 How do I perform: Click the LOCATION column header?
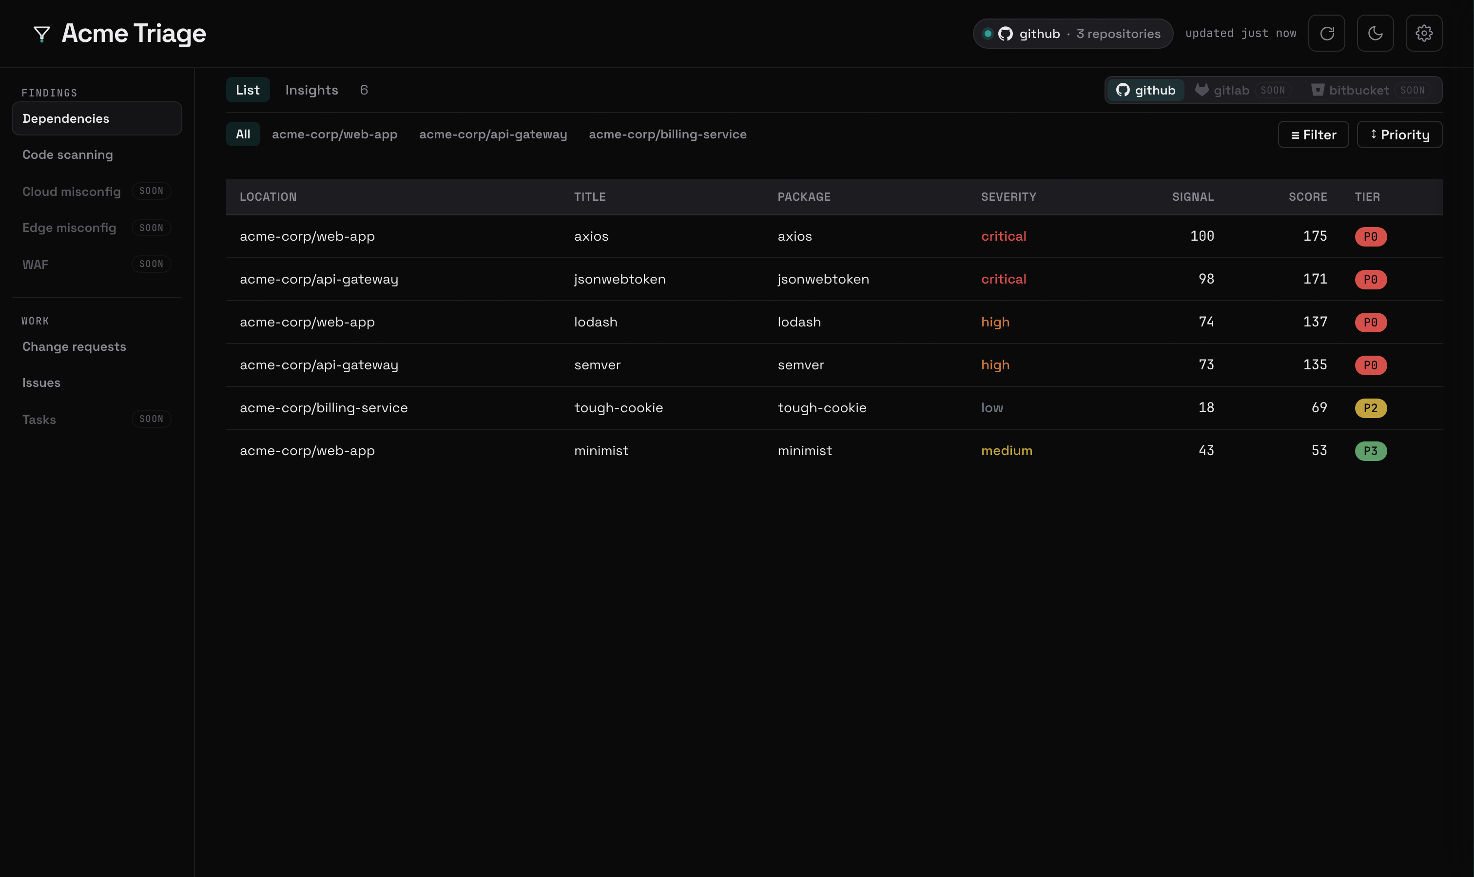[x=268, y=197]
